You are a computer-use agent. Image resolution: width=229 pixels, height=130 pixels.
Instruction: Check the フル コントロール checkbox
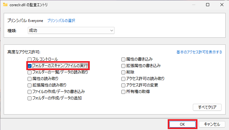click(29, 59)
